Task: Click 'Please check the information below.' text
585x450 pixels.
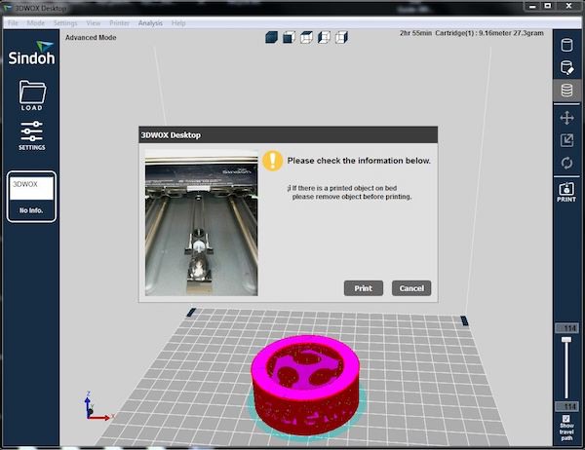Action: coord(359,161)
